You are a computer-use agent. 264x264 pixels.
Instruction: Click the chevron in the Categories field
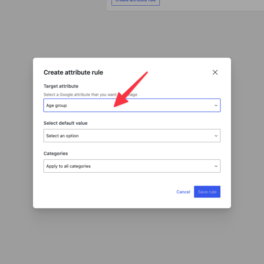(x=216, y=166)
